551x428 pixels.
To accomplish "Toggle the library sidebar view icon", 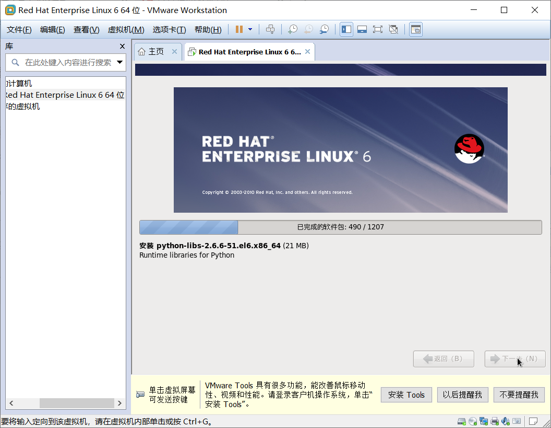I will click(346, 29).
